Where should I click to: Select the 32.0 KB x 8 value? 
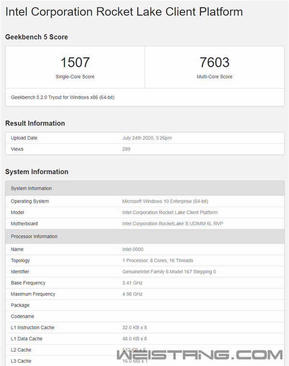tap(134, 327)
